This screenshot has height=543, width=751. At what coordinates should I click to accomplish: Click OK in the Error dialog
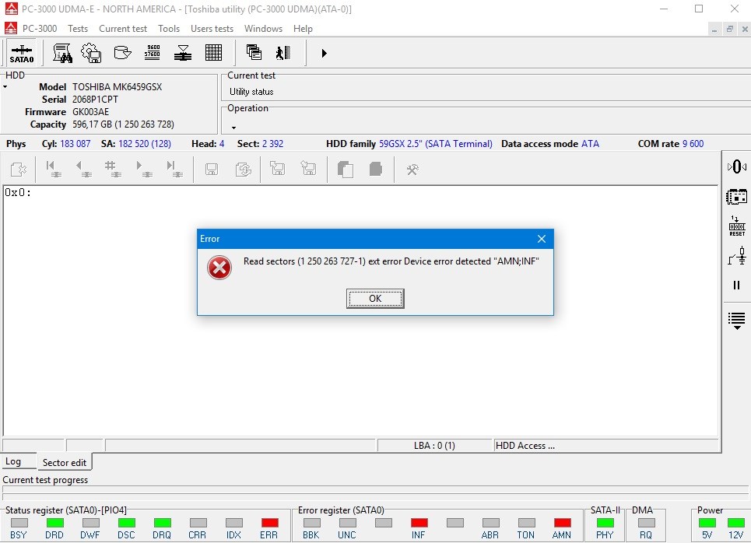[375, 299]
